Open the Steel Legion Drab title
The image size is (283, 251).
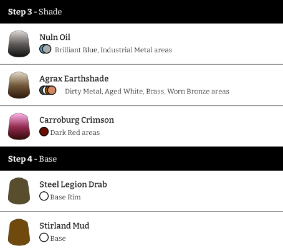pyautogui.click(x=73, y=184)
